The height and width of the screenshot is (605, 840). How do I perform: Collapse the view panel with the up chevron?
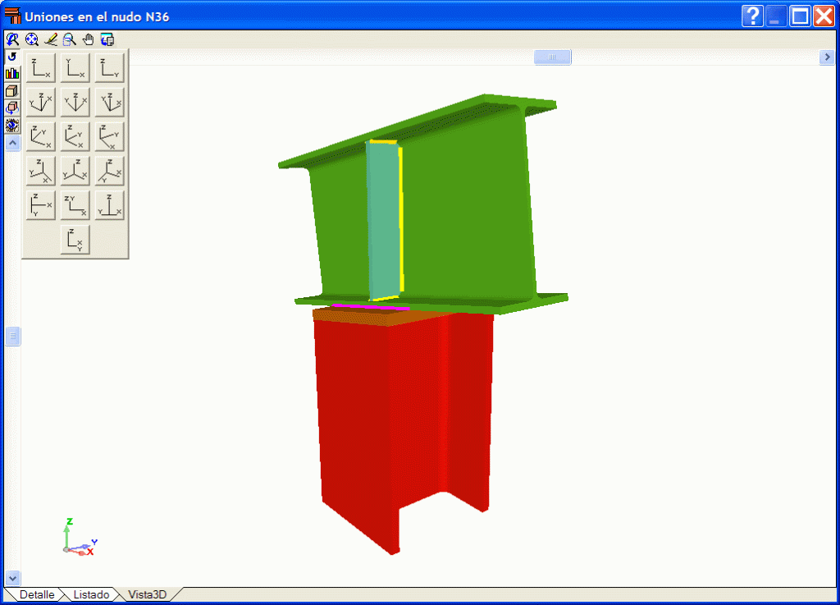(x=13, y=143)
